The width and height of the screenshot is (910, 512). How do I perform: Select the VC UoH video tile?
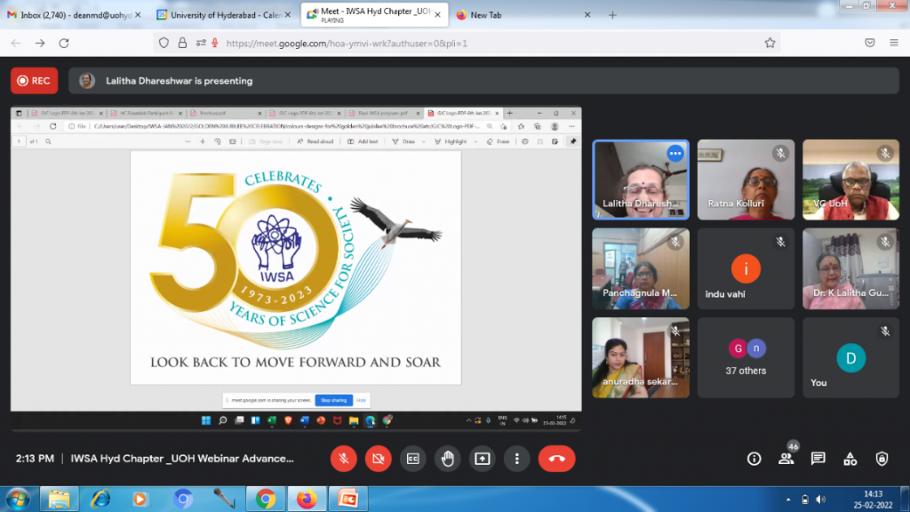tap(850, 180)
